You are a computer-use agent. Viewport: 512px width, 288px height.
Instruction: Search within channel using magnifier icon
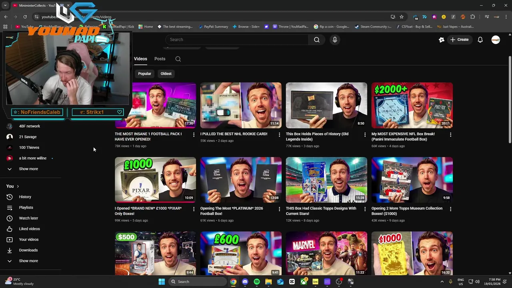[178, 59]
